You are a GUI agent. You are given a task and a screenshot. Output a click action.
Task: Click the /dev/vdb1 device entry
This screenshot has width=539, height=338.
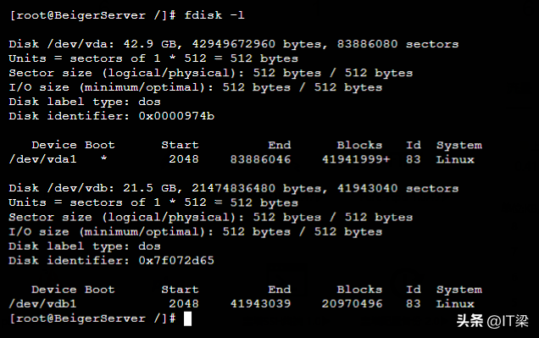tap(43, 303)
